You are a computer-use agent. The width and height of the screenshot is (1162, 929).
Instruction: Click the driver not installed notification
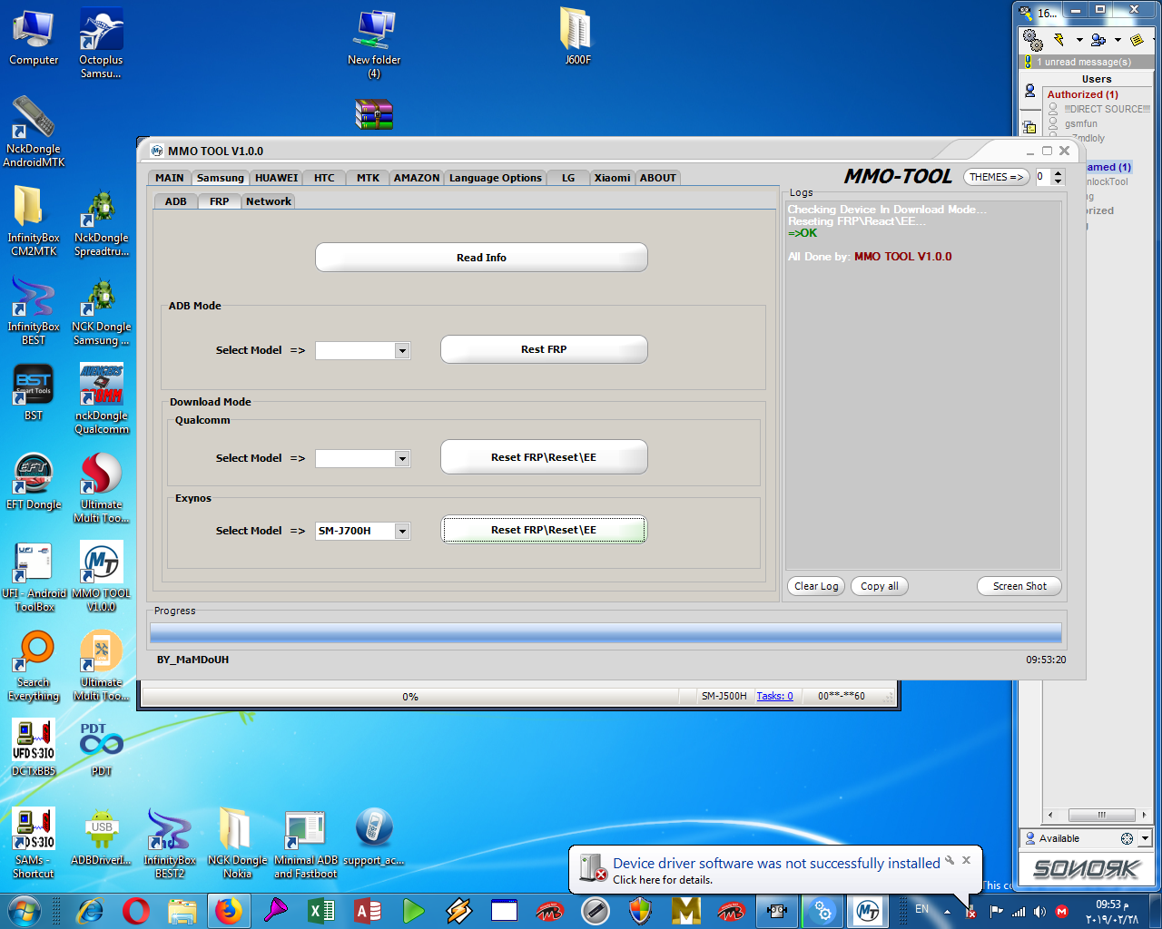point(776,870)
